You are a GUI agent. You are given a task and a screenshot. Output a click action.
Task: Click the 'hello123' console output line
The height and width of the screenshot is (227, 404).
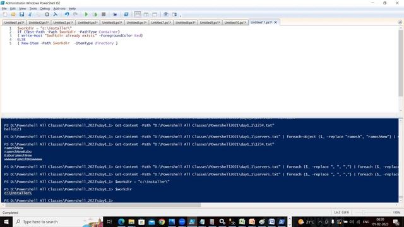13,129
